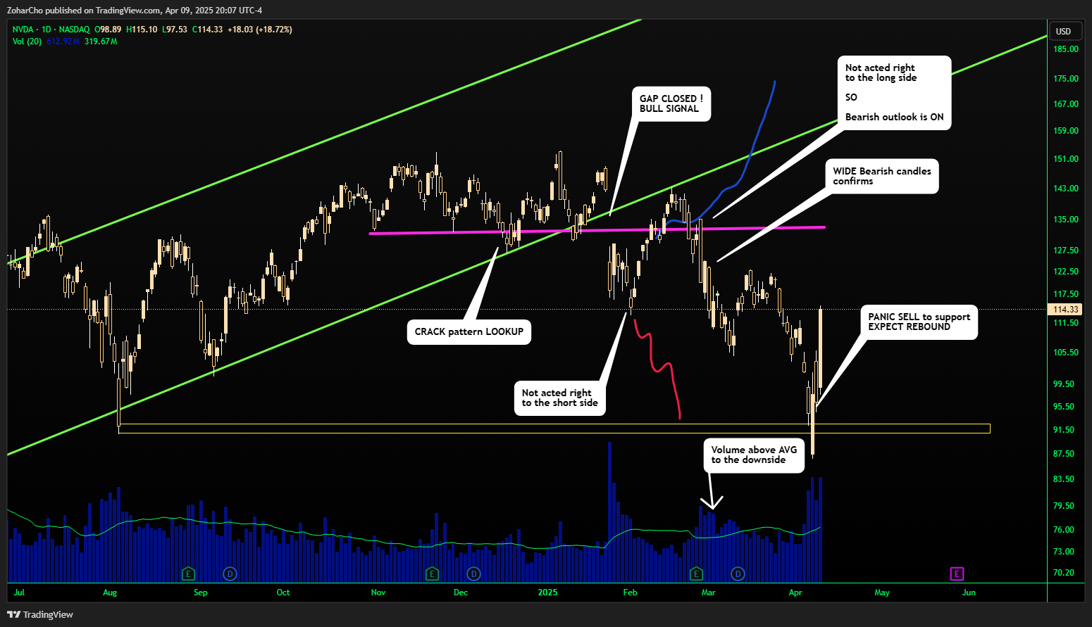Click the volume value 612.92M
The image size is (1092, 627).
(63, 42)
